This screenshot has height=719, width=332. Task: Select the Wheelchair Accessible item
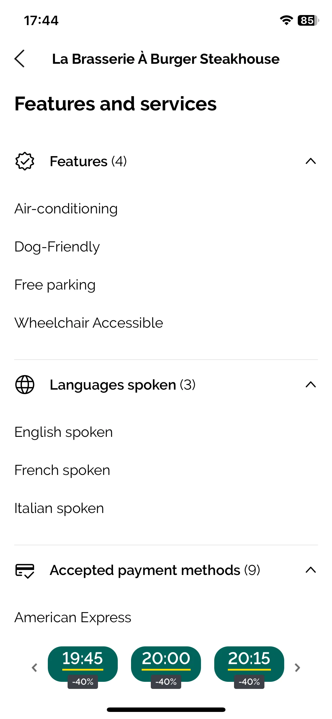pos(89,323)
